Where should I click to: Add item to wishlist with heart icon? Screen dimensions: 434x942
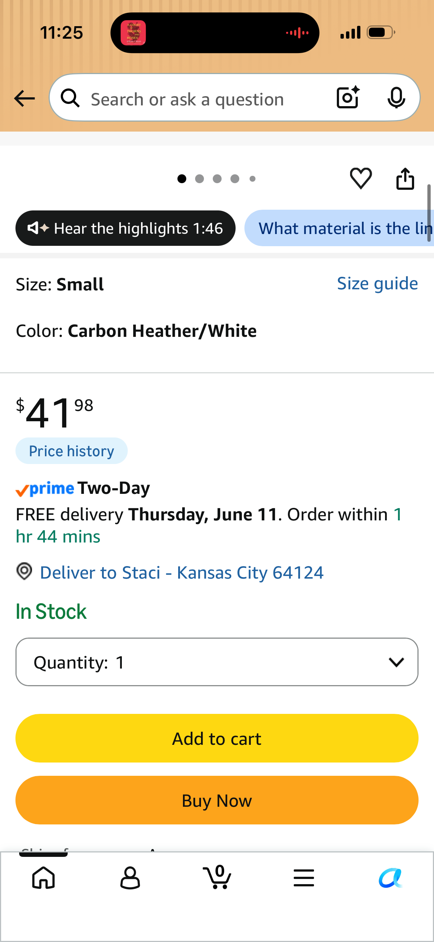coord(361,178)
